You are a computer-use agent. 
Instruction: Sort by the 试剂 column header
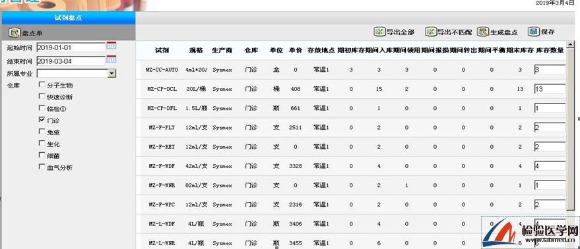(x=162, y=50)
